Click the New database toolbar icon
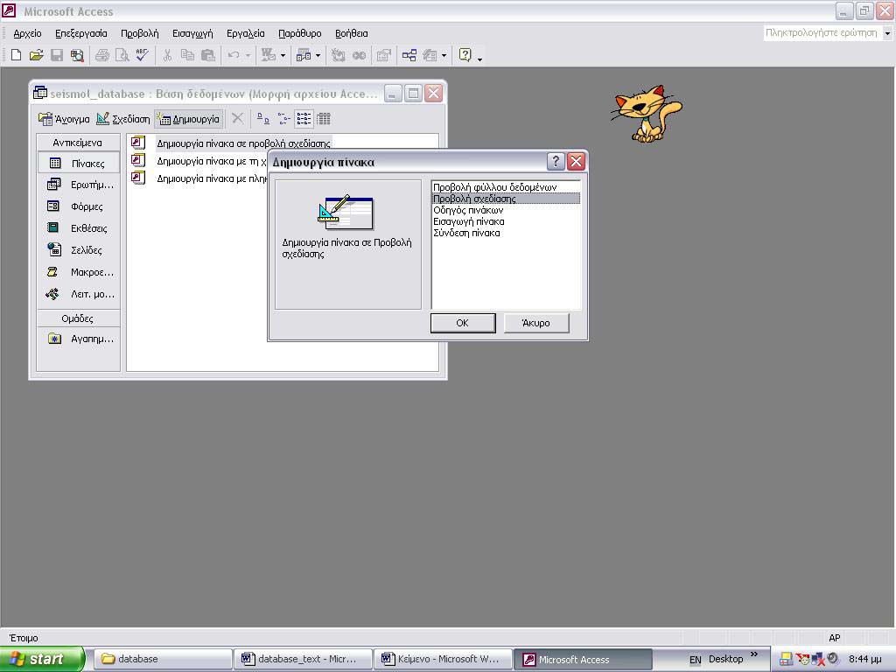Image resolution: width=896 pixels, height=672 pixels. (17, 55)
